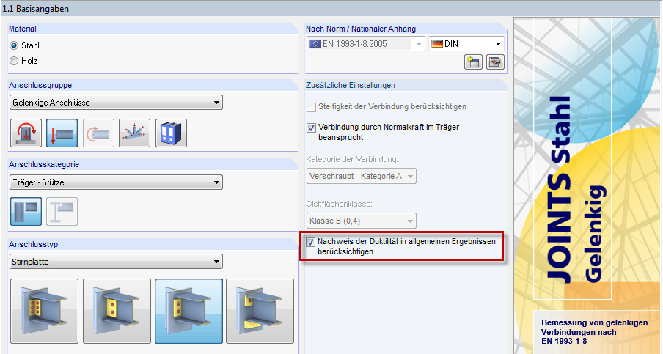Click the Anschlusskategorie section header
Image resolution: width=663 pixels, height=354 pixels.
(153, 164)
